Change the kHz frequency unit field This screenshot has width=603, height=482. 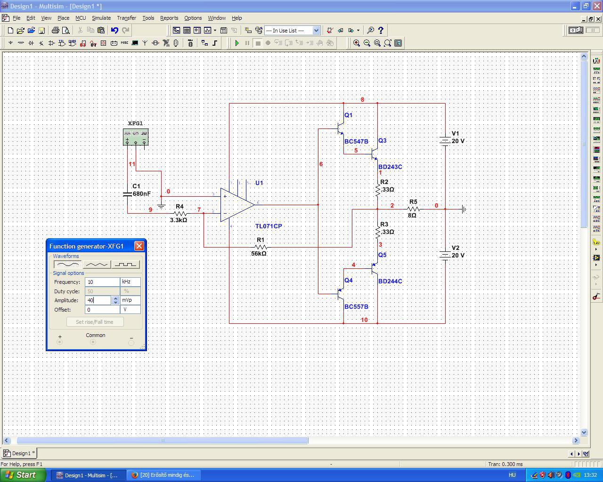click(x=130, y=282)
